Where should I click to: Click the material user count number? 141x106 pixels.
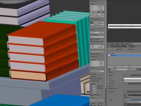[x=129, y=69]
